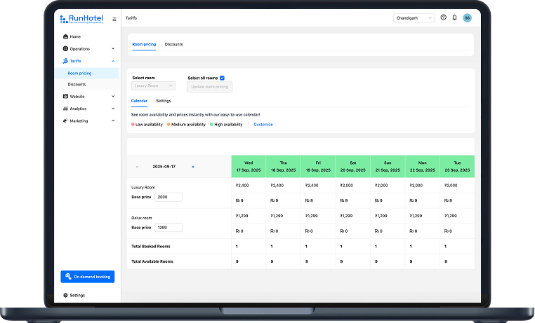The width and height of the screenshot is (535, 323).
Task: Select the Sun 21 Sep, 2025 header
Action: click(x=388, y=167)
